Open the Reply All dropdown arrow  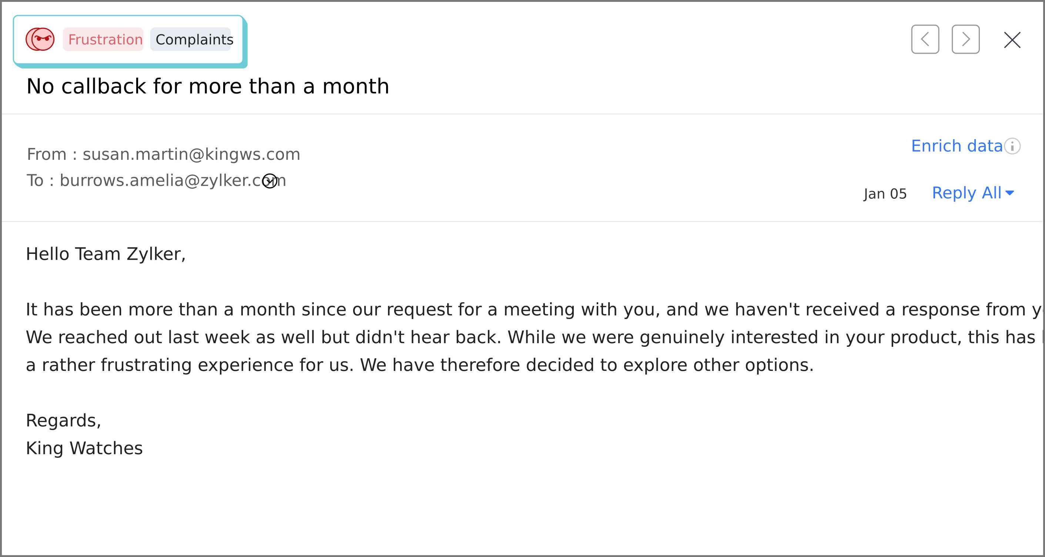click(x=1010, y=193)
